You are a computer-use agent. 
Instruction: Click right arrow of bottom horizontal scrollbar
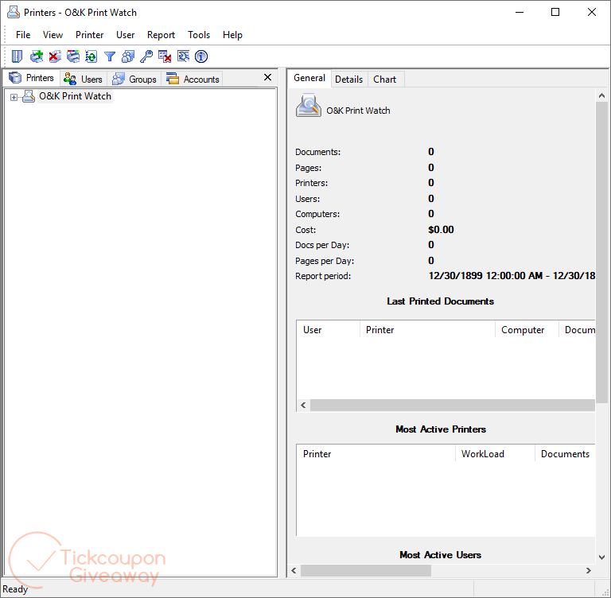click(589, 571)
